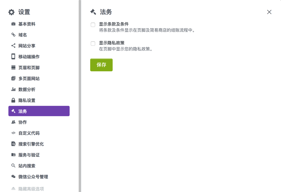Click the share icon beside 网站分享
The width and height of the screenshot is (281, 192).
[x=13, y=45]
